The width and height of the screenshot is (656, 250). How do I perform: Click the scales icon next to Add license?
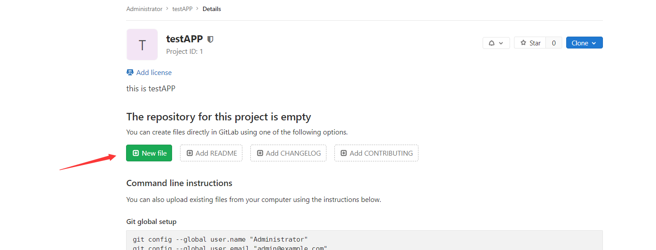coord(130,72)
